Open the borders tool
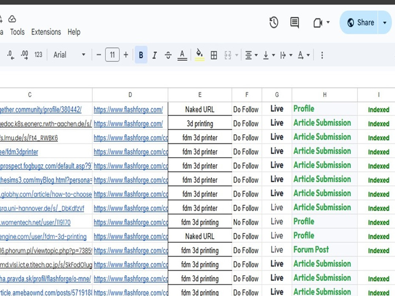 click(x=214, y=55)
